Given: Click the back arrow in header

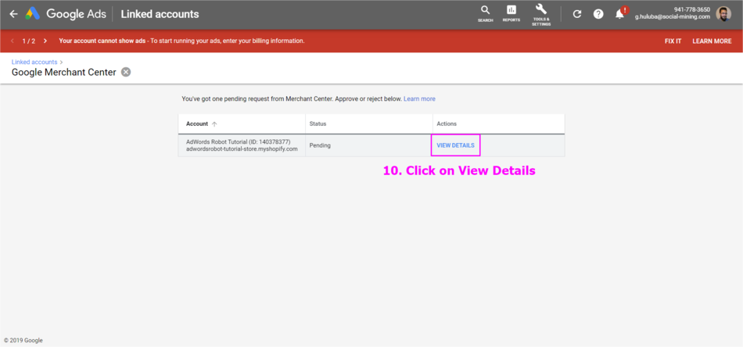Looking at the screenshot, I should (x=14, y=14).
